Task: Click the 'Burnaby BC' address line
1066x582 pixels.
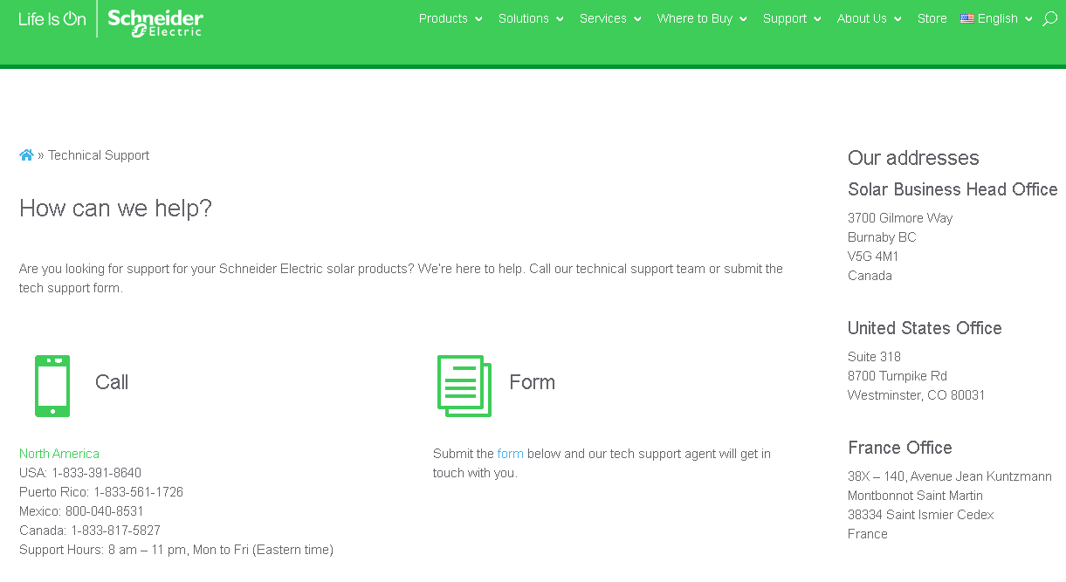Action: [882, 237]
